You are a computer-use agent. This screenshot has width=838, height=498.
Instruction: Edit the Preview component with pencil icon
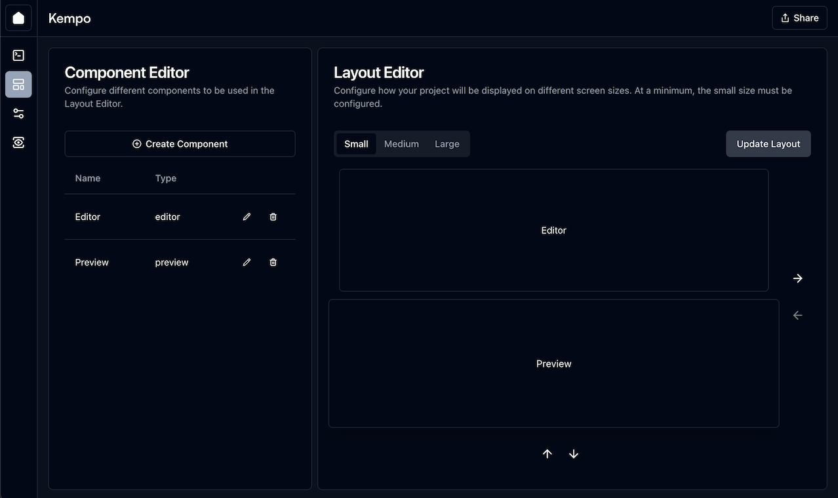(x=247, y=262)
